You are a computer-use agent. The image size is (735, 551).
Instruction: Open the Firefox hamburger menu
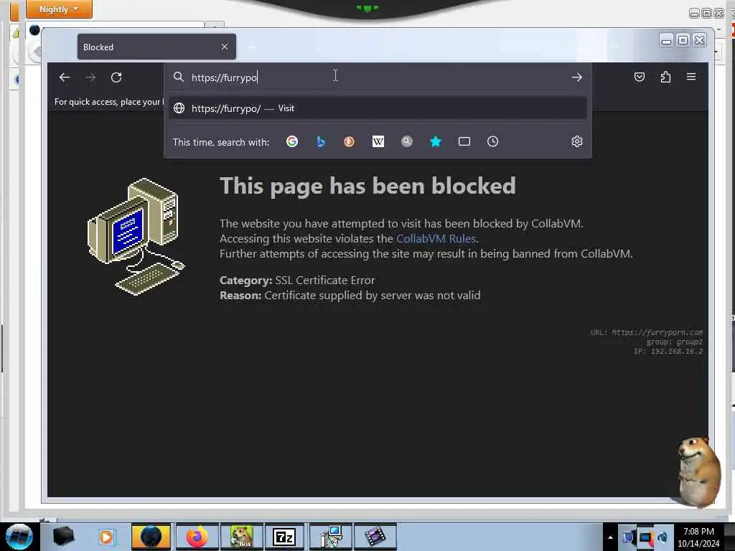coord(691,76)
